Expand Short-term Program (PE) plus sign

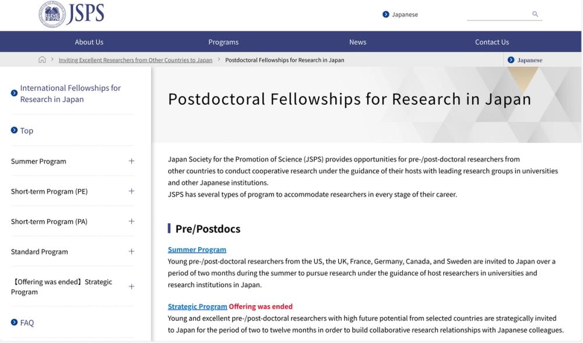pyautogui.click(x=131, y=191)
